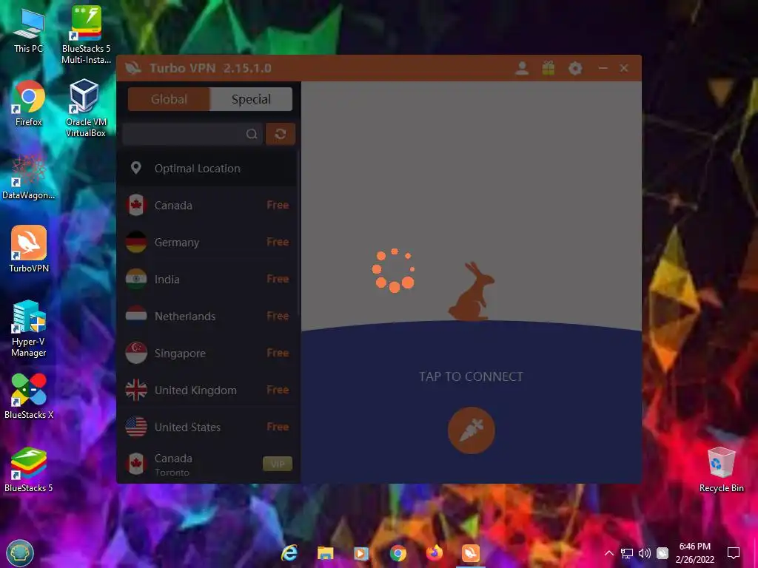The height and width of the screenshot is (568, 758).
Task: Select Optimal Location pin entry
Action: (207, 169)
